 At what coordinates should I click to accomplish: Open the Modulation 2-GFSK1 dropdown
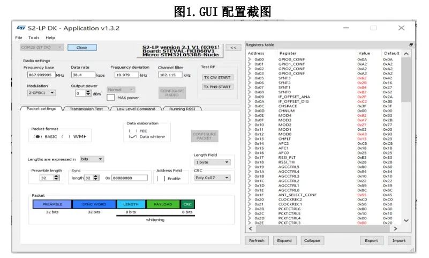pos(41,93)
